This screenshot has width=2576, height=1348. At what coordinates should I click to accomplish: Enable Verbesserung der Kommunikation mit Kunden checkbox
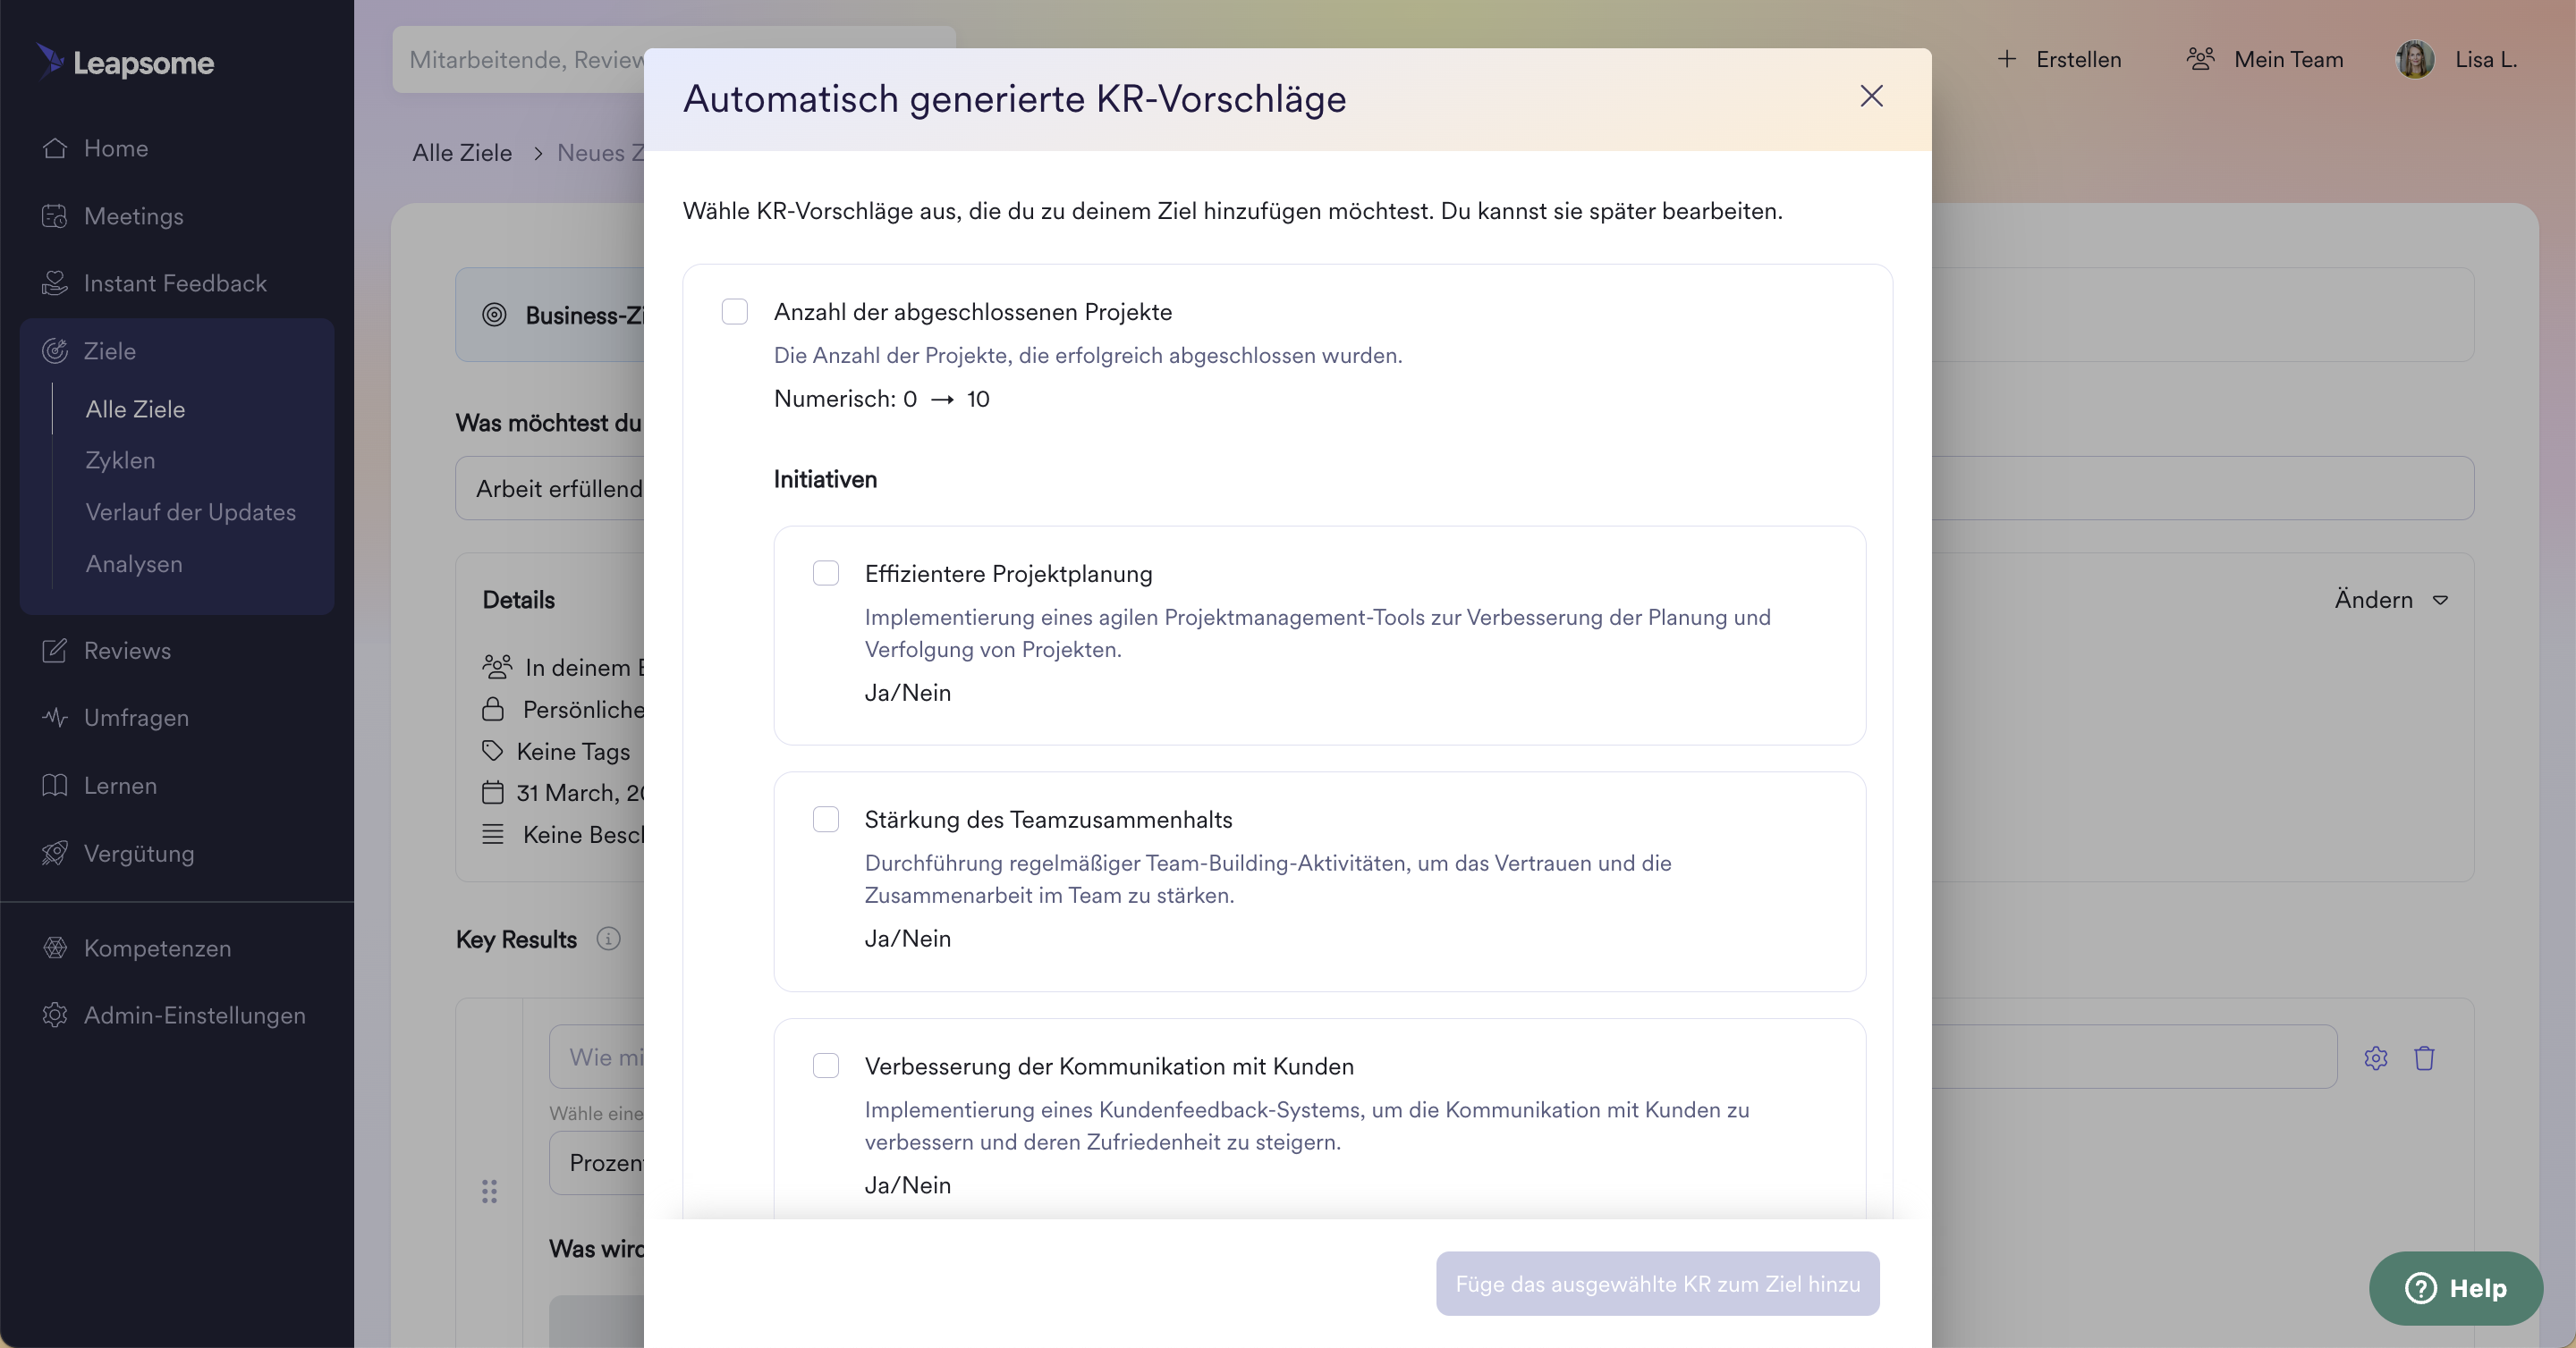[x=826, y=1066]
